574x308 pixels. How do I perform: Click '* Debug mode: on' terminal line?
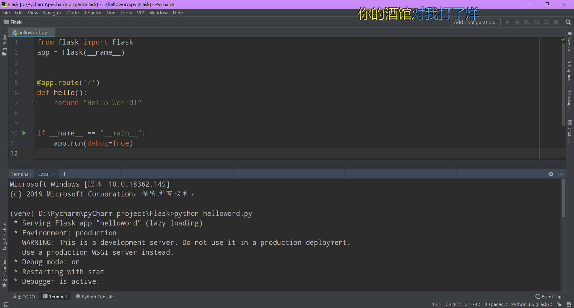(x=47, y=262)
